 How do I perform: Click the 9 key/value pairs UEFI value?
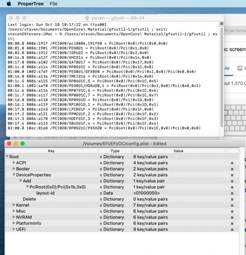coord(150,229)
